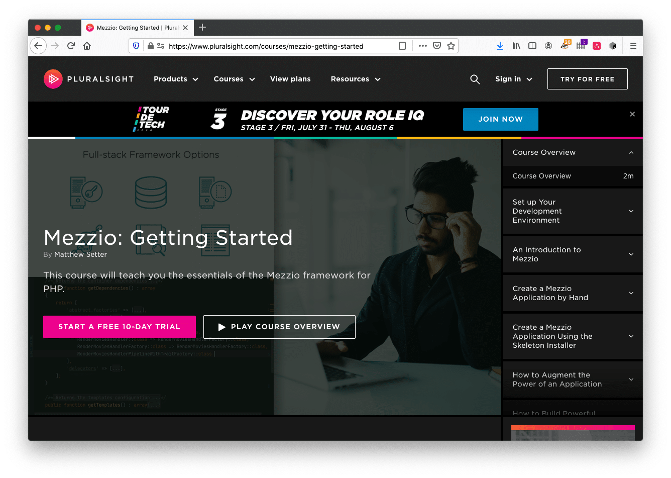Open the browser home page
Viewport: 671px width, 478px height.
coord(87,46)
